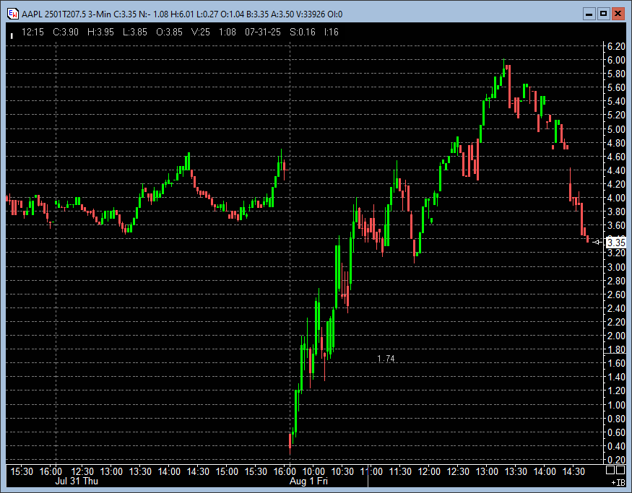Image resolution: width=632 pixels, height=493 pixels.
Task: Maximize the AAPL chart window
Action: tap(603, 14)
